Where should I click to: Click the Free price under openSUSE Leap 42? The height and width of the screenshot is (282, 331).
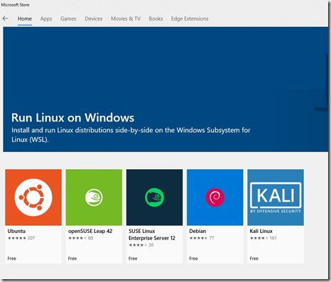72,259
